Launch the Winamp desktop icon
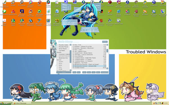The image size is (169, 105). 13,3
